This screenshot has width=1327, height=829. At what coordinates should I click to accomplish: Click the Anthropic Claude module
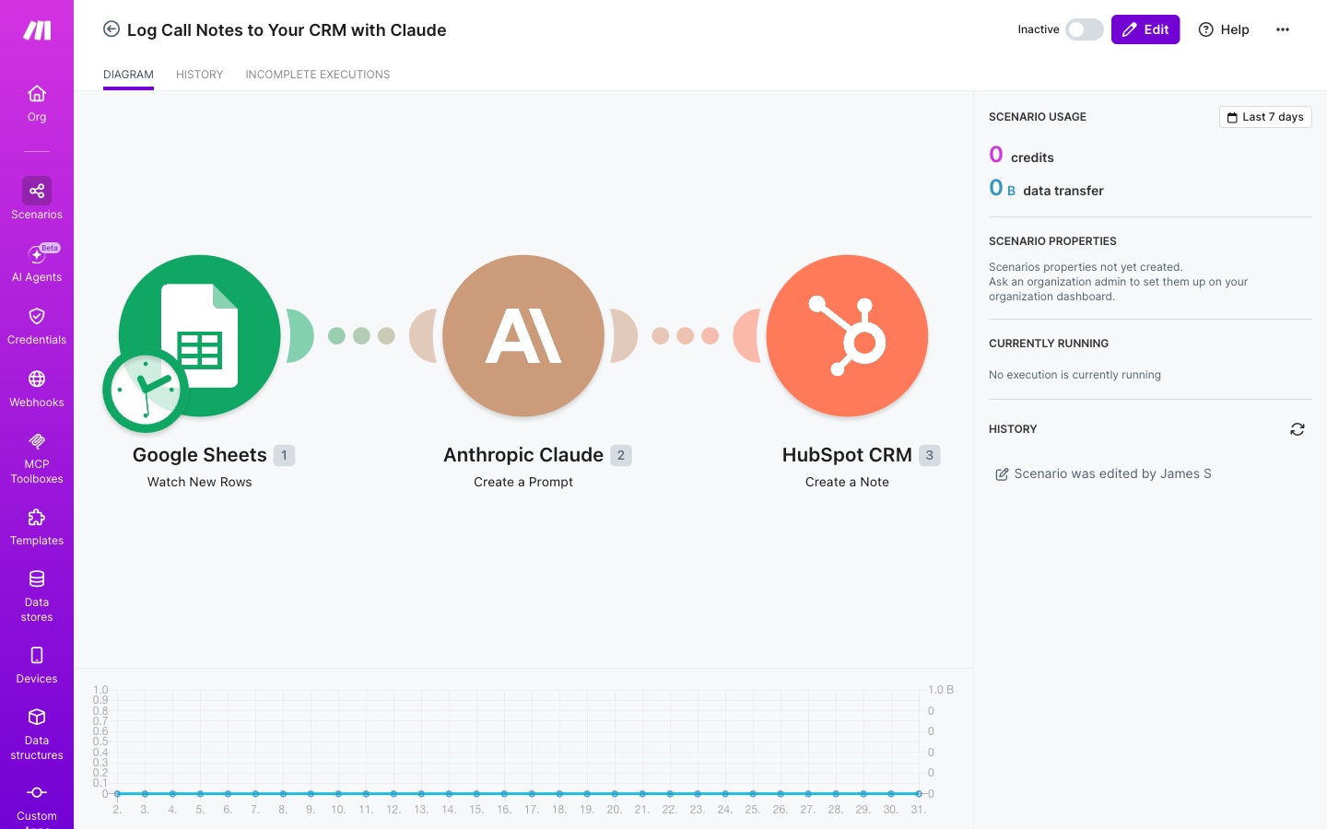point(523,336)
